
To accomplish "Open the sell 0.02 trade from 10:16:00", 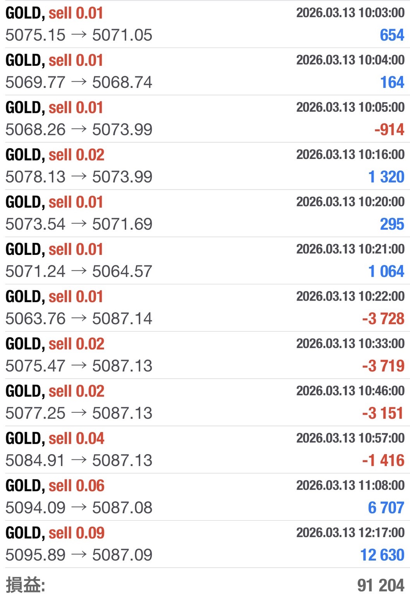I will [x=55, y=155].
